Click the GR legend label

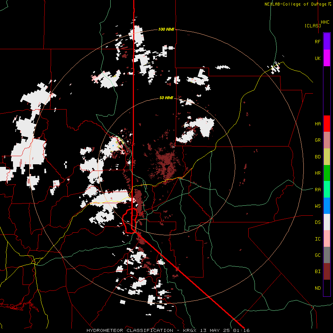[317, 140]
